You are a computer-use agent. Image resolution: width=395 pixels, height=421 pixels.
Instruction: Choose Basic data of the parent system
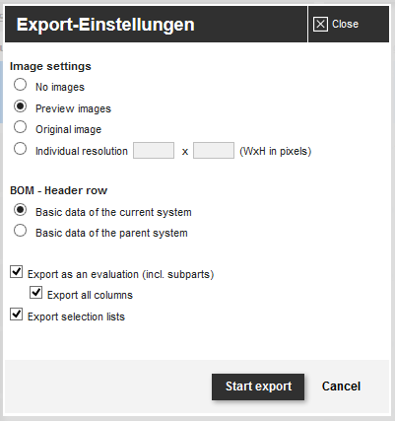(20, 231)
